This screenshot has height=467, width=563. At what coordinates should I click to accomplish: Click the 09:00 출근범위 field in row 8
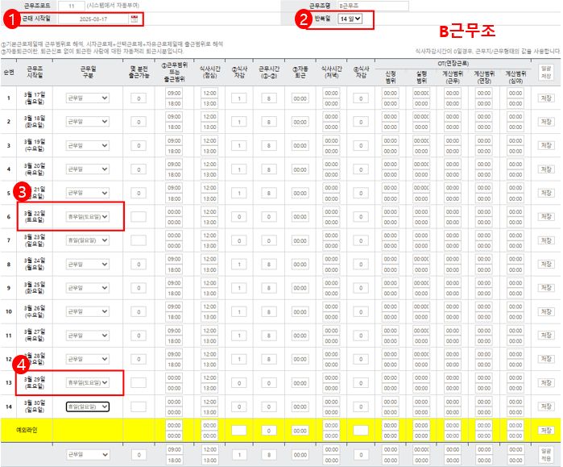175,259
